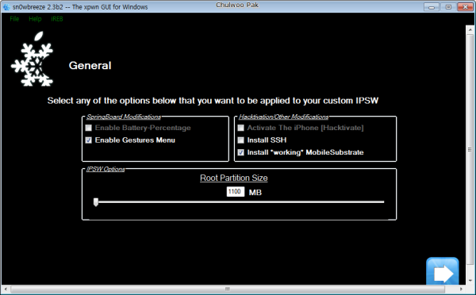Enable Battery-Percentage checkbox
476x295 pixels.
[x=88, y=128]
